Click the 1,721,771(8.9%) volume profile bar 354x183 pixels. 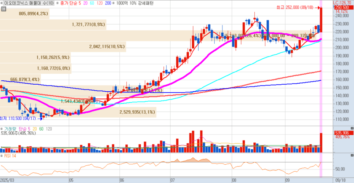(53, 25)
